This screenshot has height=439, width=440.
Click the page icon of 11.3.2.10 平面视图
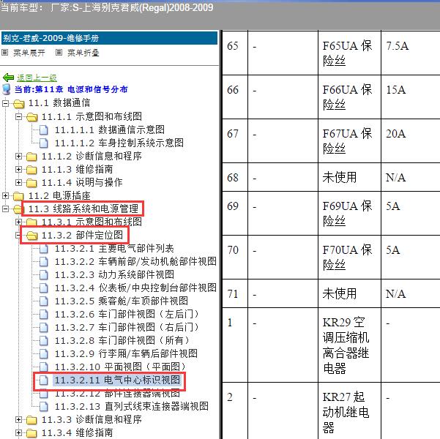[43, 367]
